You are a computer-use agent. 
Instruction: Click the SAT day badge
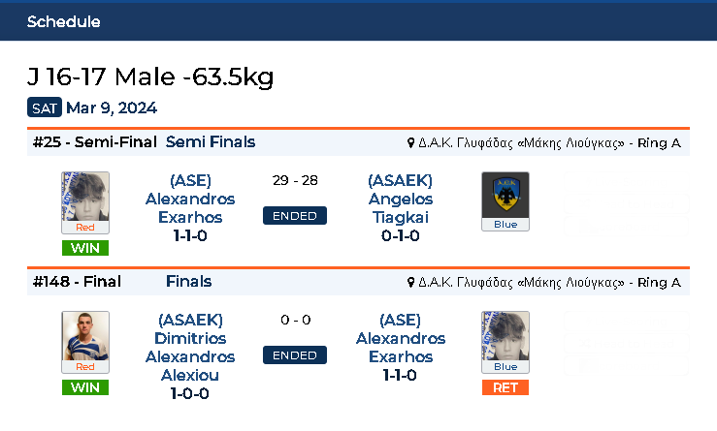click(45, 108)
